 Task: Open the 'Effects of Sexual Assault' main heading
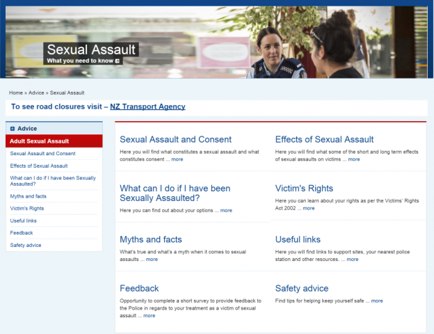[324, 139]
